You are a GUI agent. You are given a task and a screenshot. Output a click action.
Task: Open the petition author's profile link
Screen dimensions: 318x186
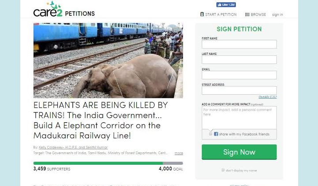tap(73, 147)
